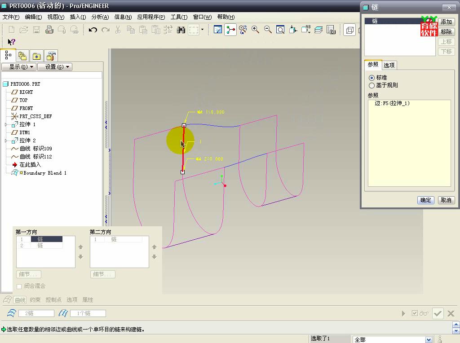460x343 pixels.
Task: Click the 添加 button in chain dialog
Action: (446, 22)
